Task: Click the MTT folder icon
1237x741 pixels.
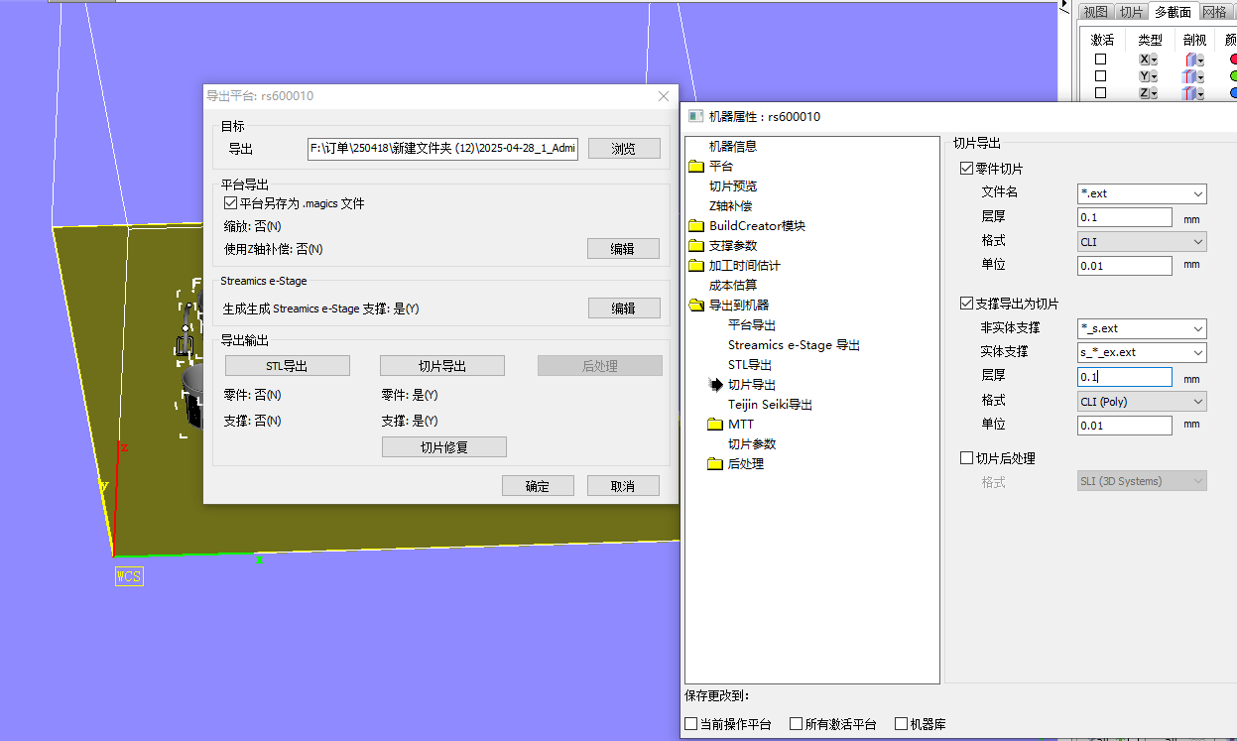Action: pyautogui.click(x=715, y=425)
